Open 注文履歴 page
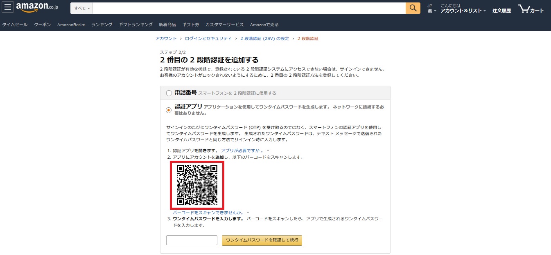The image size is (551, 255). click(501, 11)
